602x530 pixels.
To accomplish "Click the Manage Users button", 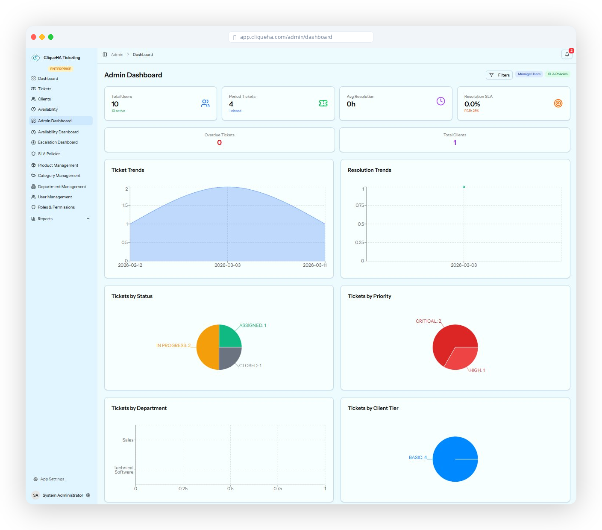I will (x=529, y=74).
